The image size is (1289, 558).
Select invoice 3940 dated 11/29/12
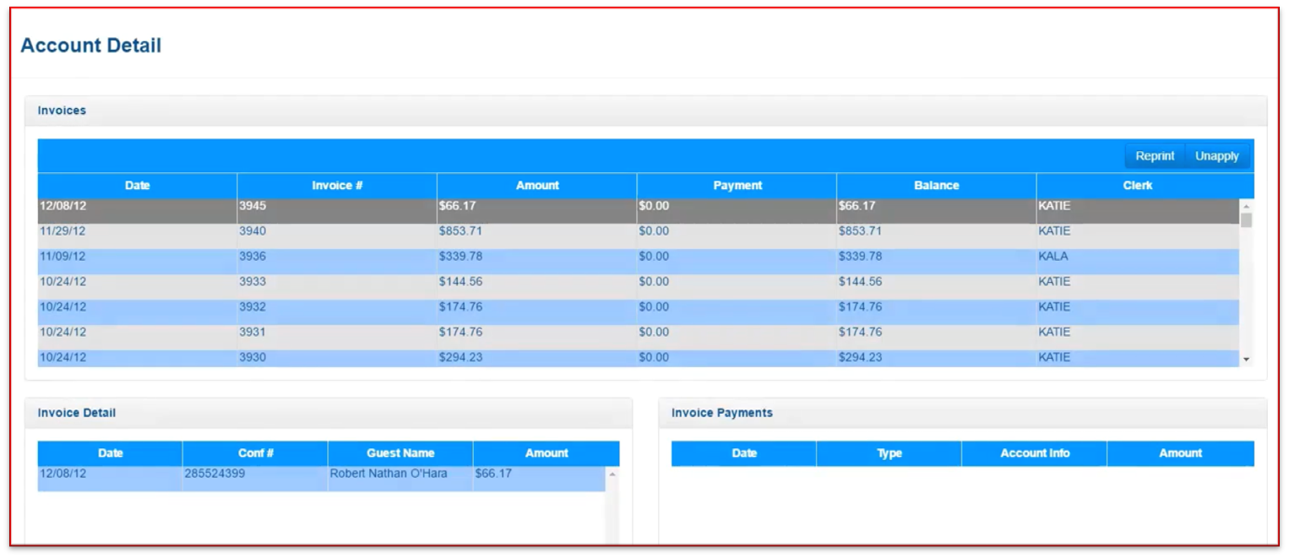point(337,231)
